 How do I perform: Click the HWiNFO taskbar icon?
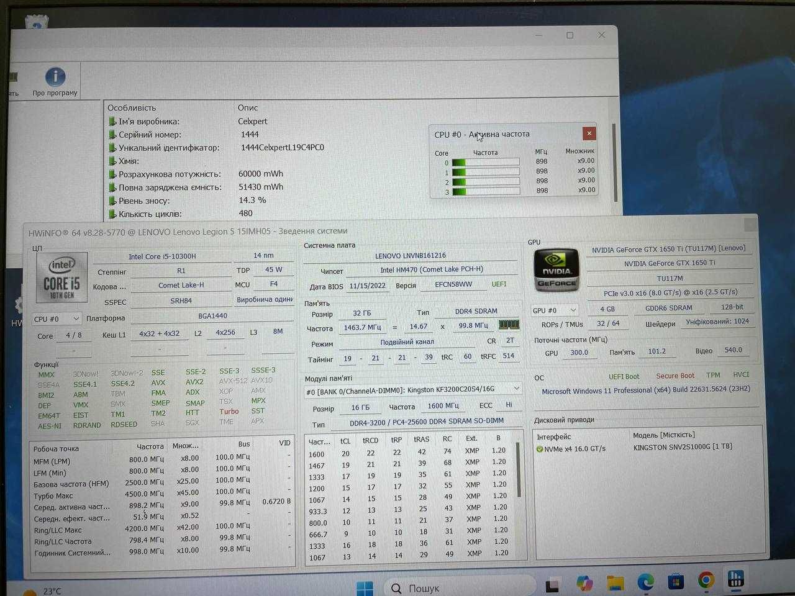click(736, 579)
